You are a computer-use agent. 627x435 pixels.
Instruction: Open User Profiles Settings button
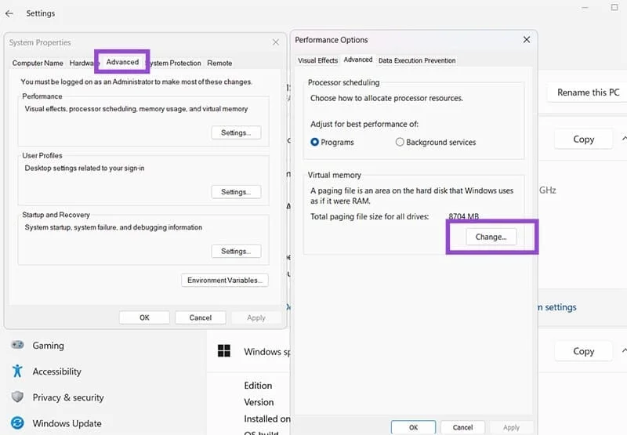[235, 192]
